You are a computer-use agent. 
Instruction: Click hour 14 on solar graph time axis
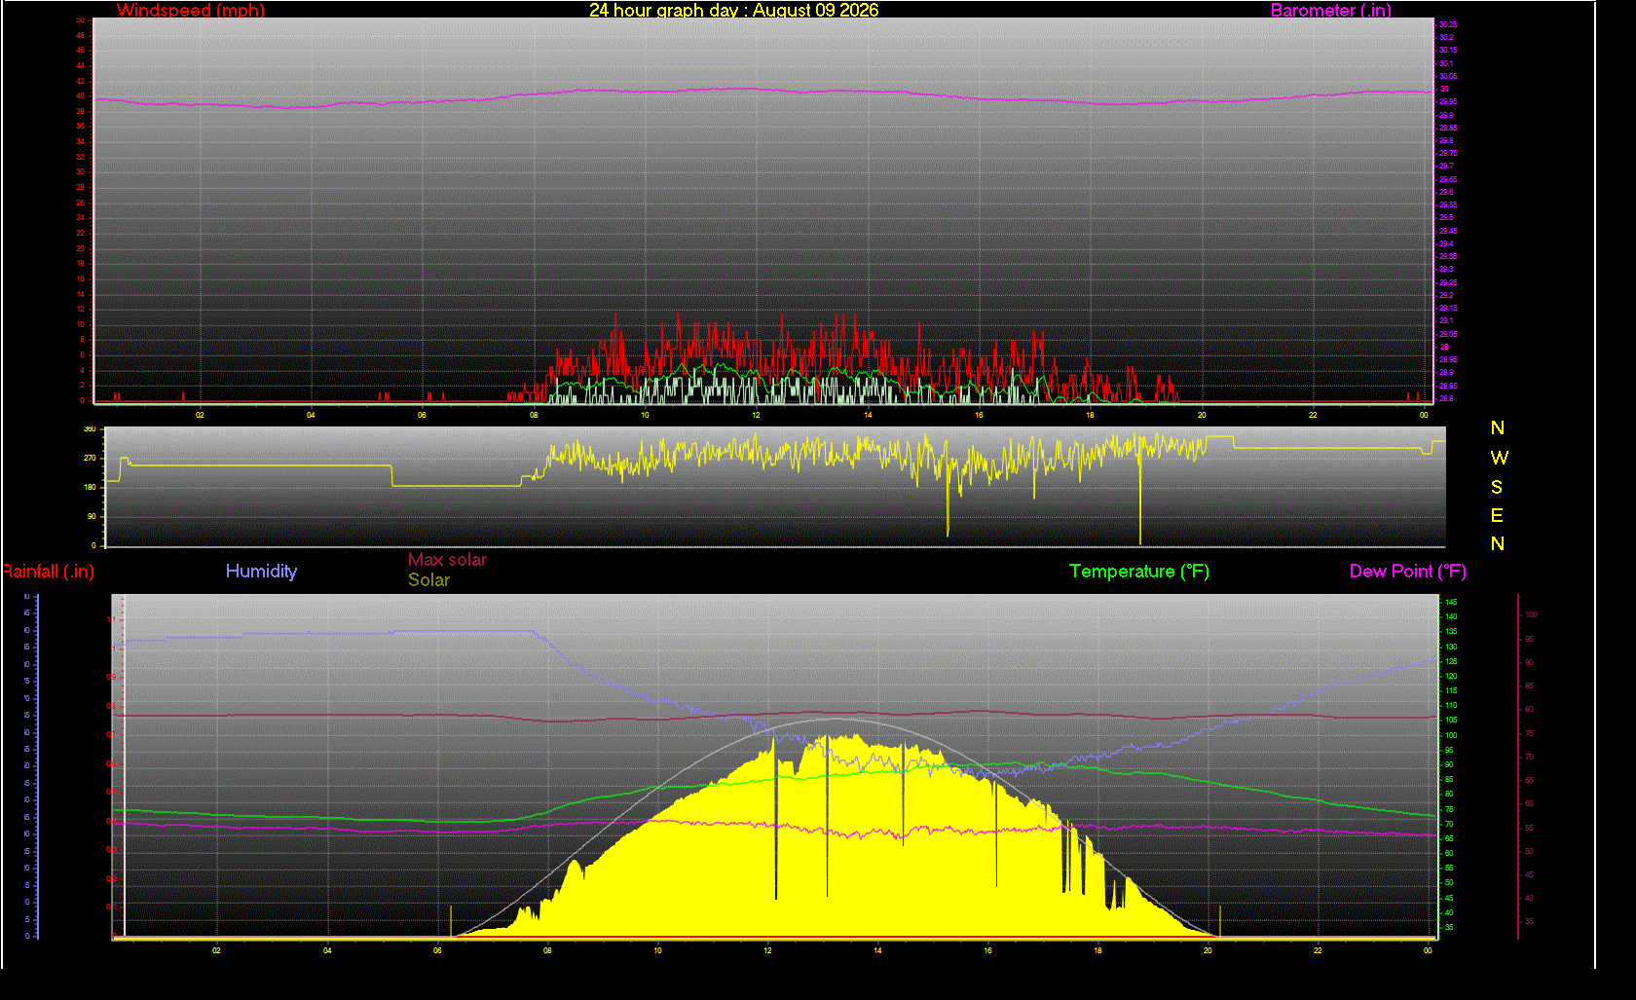pyautogui.click(x=877, y=950)
